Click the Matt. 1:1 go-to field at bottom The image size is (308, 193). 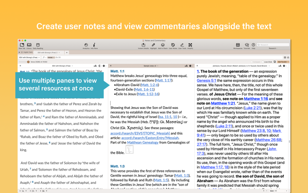(276, 191)
